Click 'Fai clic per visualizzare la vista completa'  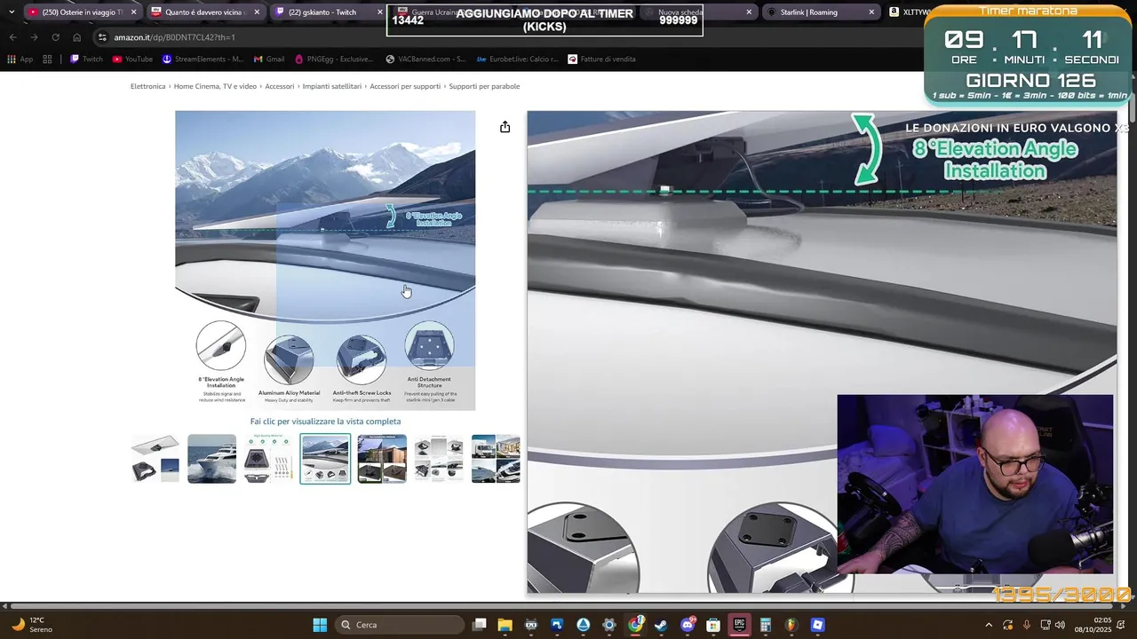tap(325, 422)
